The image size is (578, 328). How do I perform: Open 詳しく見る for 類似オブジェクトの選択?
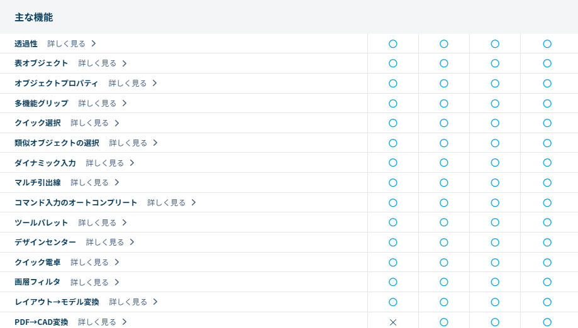click(x=128, y=143)
